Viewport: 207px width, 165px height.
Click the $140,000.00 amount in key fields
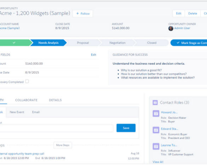point(34,63)
